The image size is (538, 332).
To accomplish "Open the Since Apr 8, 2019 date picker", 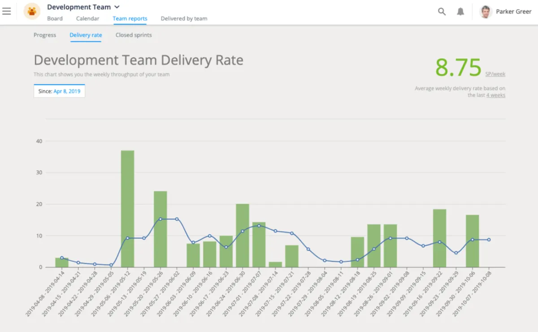I will coord(59,91).
